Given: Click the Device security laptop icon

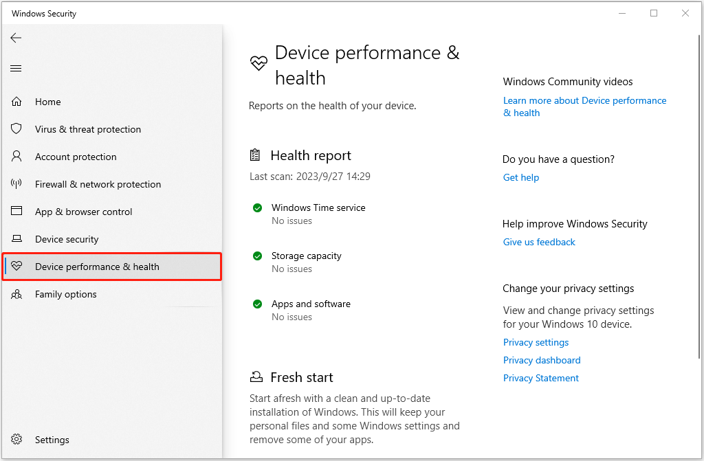Looking at the screenshot, I should [16, 239].
